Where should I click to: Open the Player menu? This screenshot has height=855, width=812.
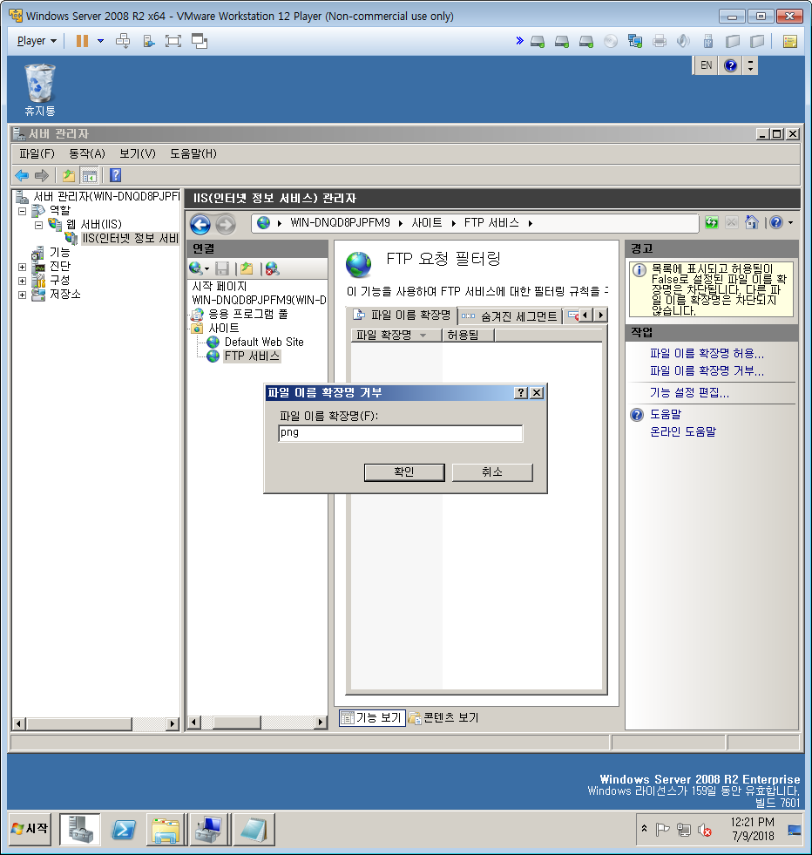[x=37, y=41]
